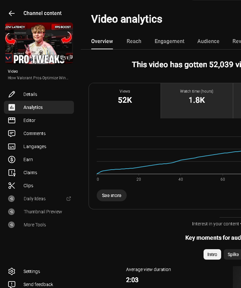Image resolution: width=241 pixels, height=288 pixels.
Task: Open the Claims sidebar label
Action: [x=30, y=173]
